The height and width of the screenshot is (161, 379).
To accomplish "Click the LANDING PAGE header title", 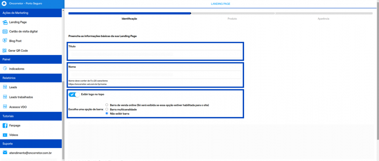I will pos(220,4).
